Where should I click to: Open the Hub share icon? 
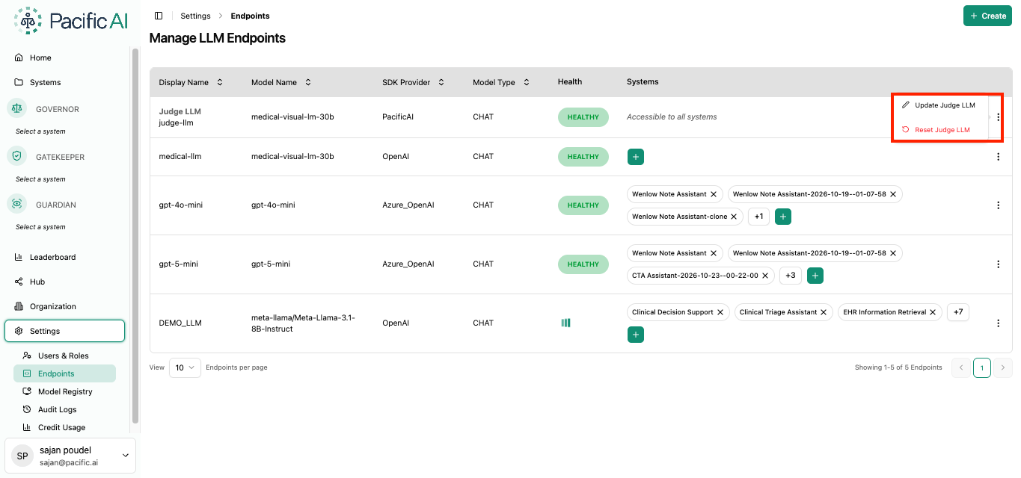click(x=19, y=282)
